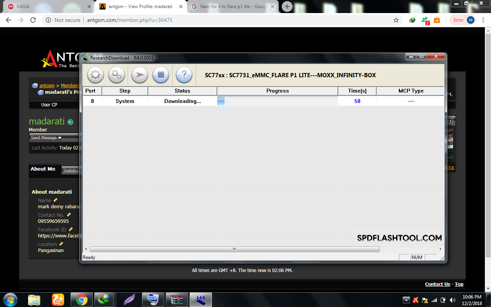Open ResearchDownload Load Packet settings gear
This screenshot has width=491, height=307.
pos(95,75)
